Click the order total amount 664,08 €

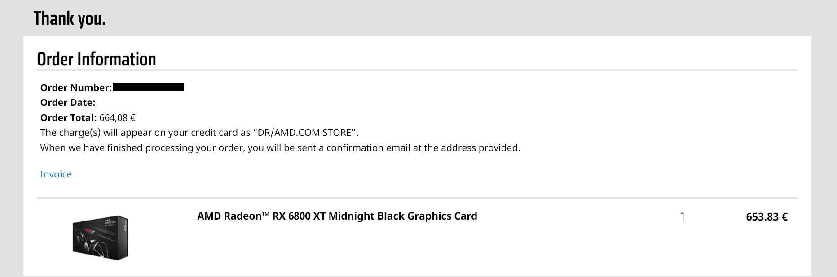[117, 118]
